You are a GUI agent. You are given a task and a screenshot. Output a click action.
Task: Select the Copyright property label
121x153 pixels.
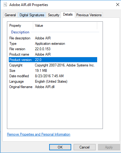16,65
